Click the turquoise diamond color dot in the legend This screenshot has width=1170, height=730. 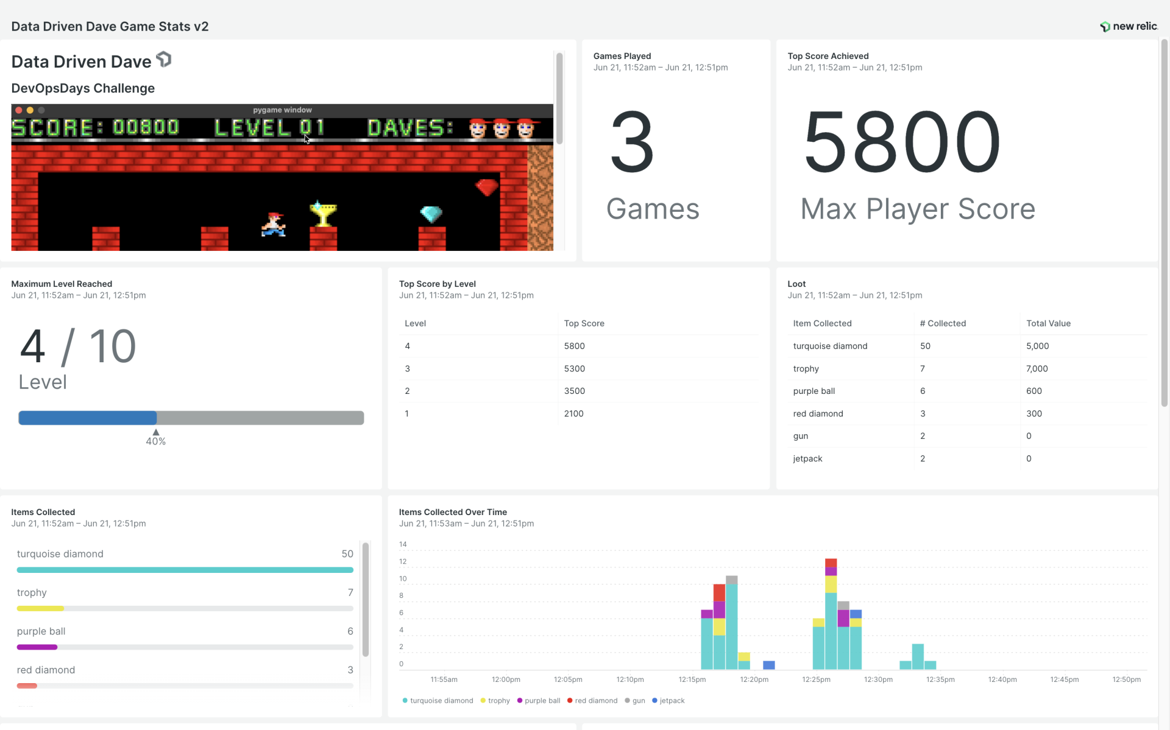point(406,701)
